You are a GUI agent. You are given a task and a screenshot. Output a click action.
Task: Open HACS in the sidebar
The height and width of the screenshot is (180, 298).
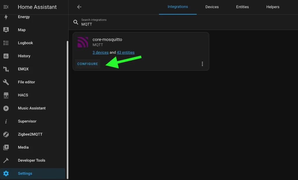tap(33, 95)
